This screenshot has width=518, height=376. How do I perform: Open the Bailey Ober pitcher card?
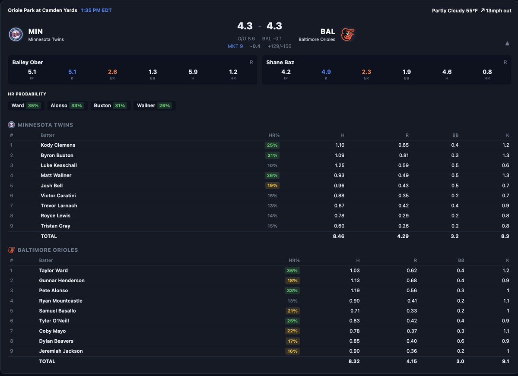tap(133, 70)
